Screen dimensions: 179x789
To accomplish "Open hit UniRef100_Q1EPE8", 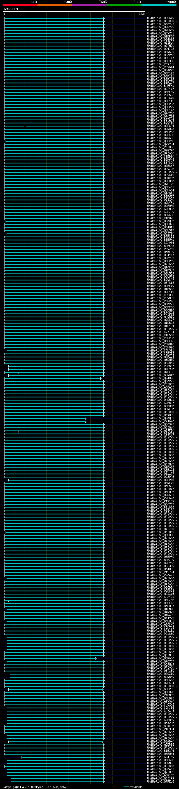I will tap(161, 36).
